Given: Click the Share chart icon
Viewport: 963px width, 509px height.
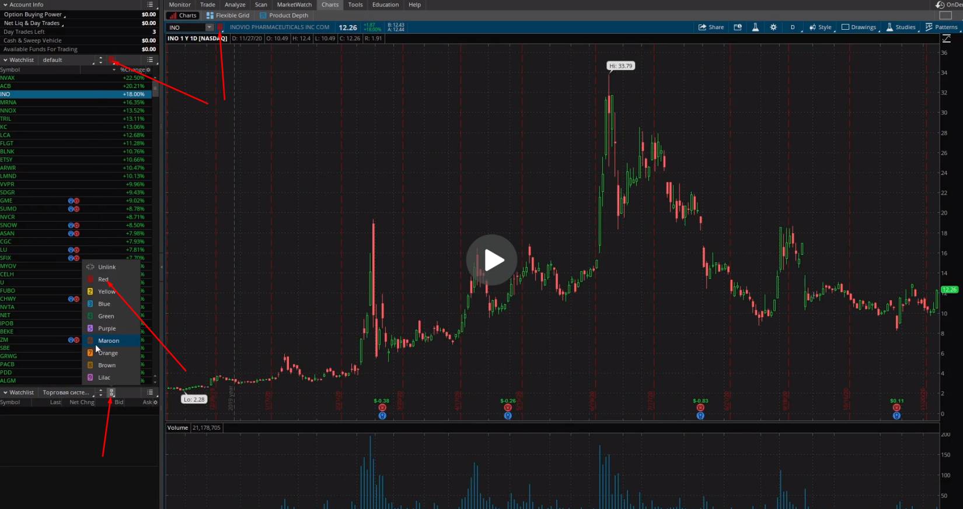Looking at the screenshot, I should (x=711, y=27).
